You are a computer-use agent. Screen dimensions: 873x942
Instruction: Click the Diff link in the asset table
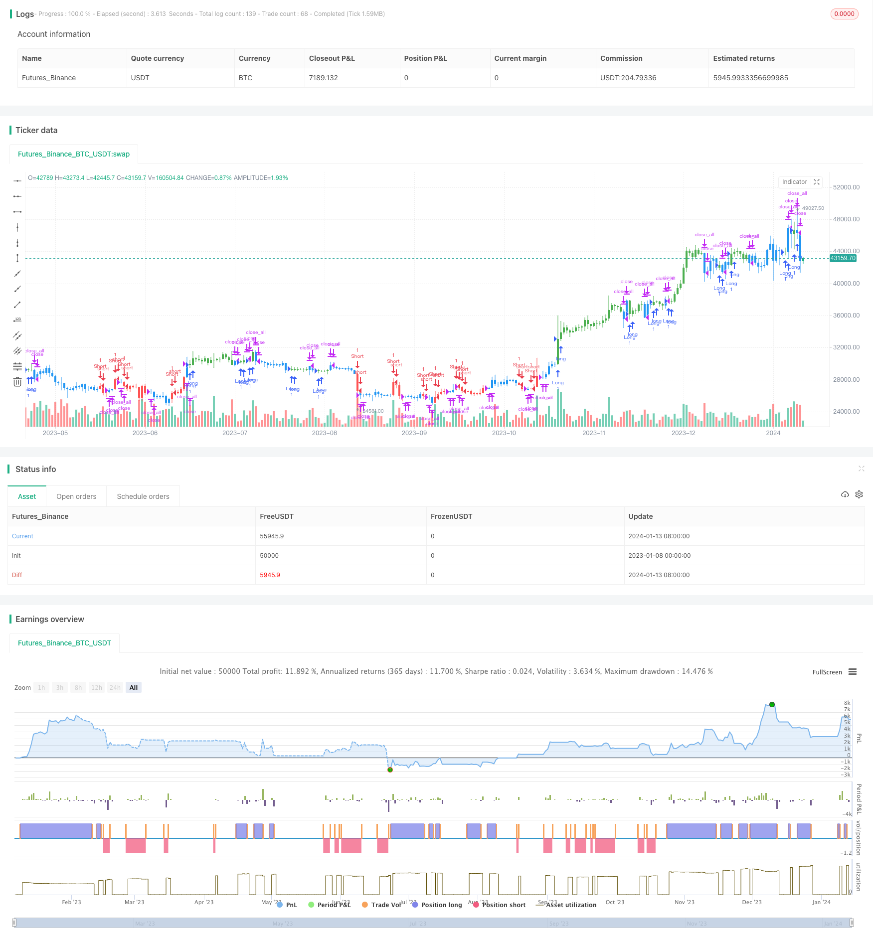tap(17, 575)
